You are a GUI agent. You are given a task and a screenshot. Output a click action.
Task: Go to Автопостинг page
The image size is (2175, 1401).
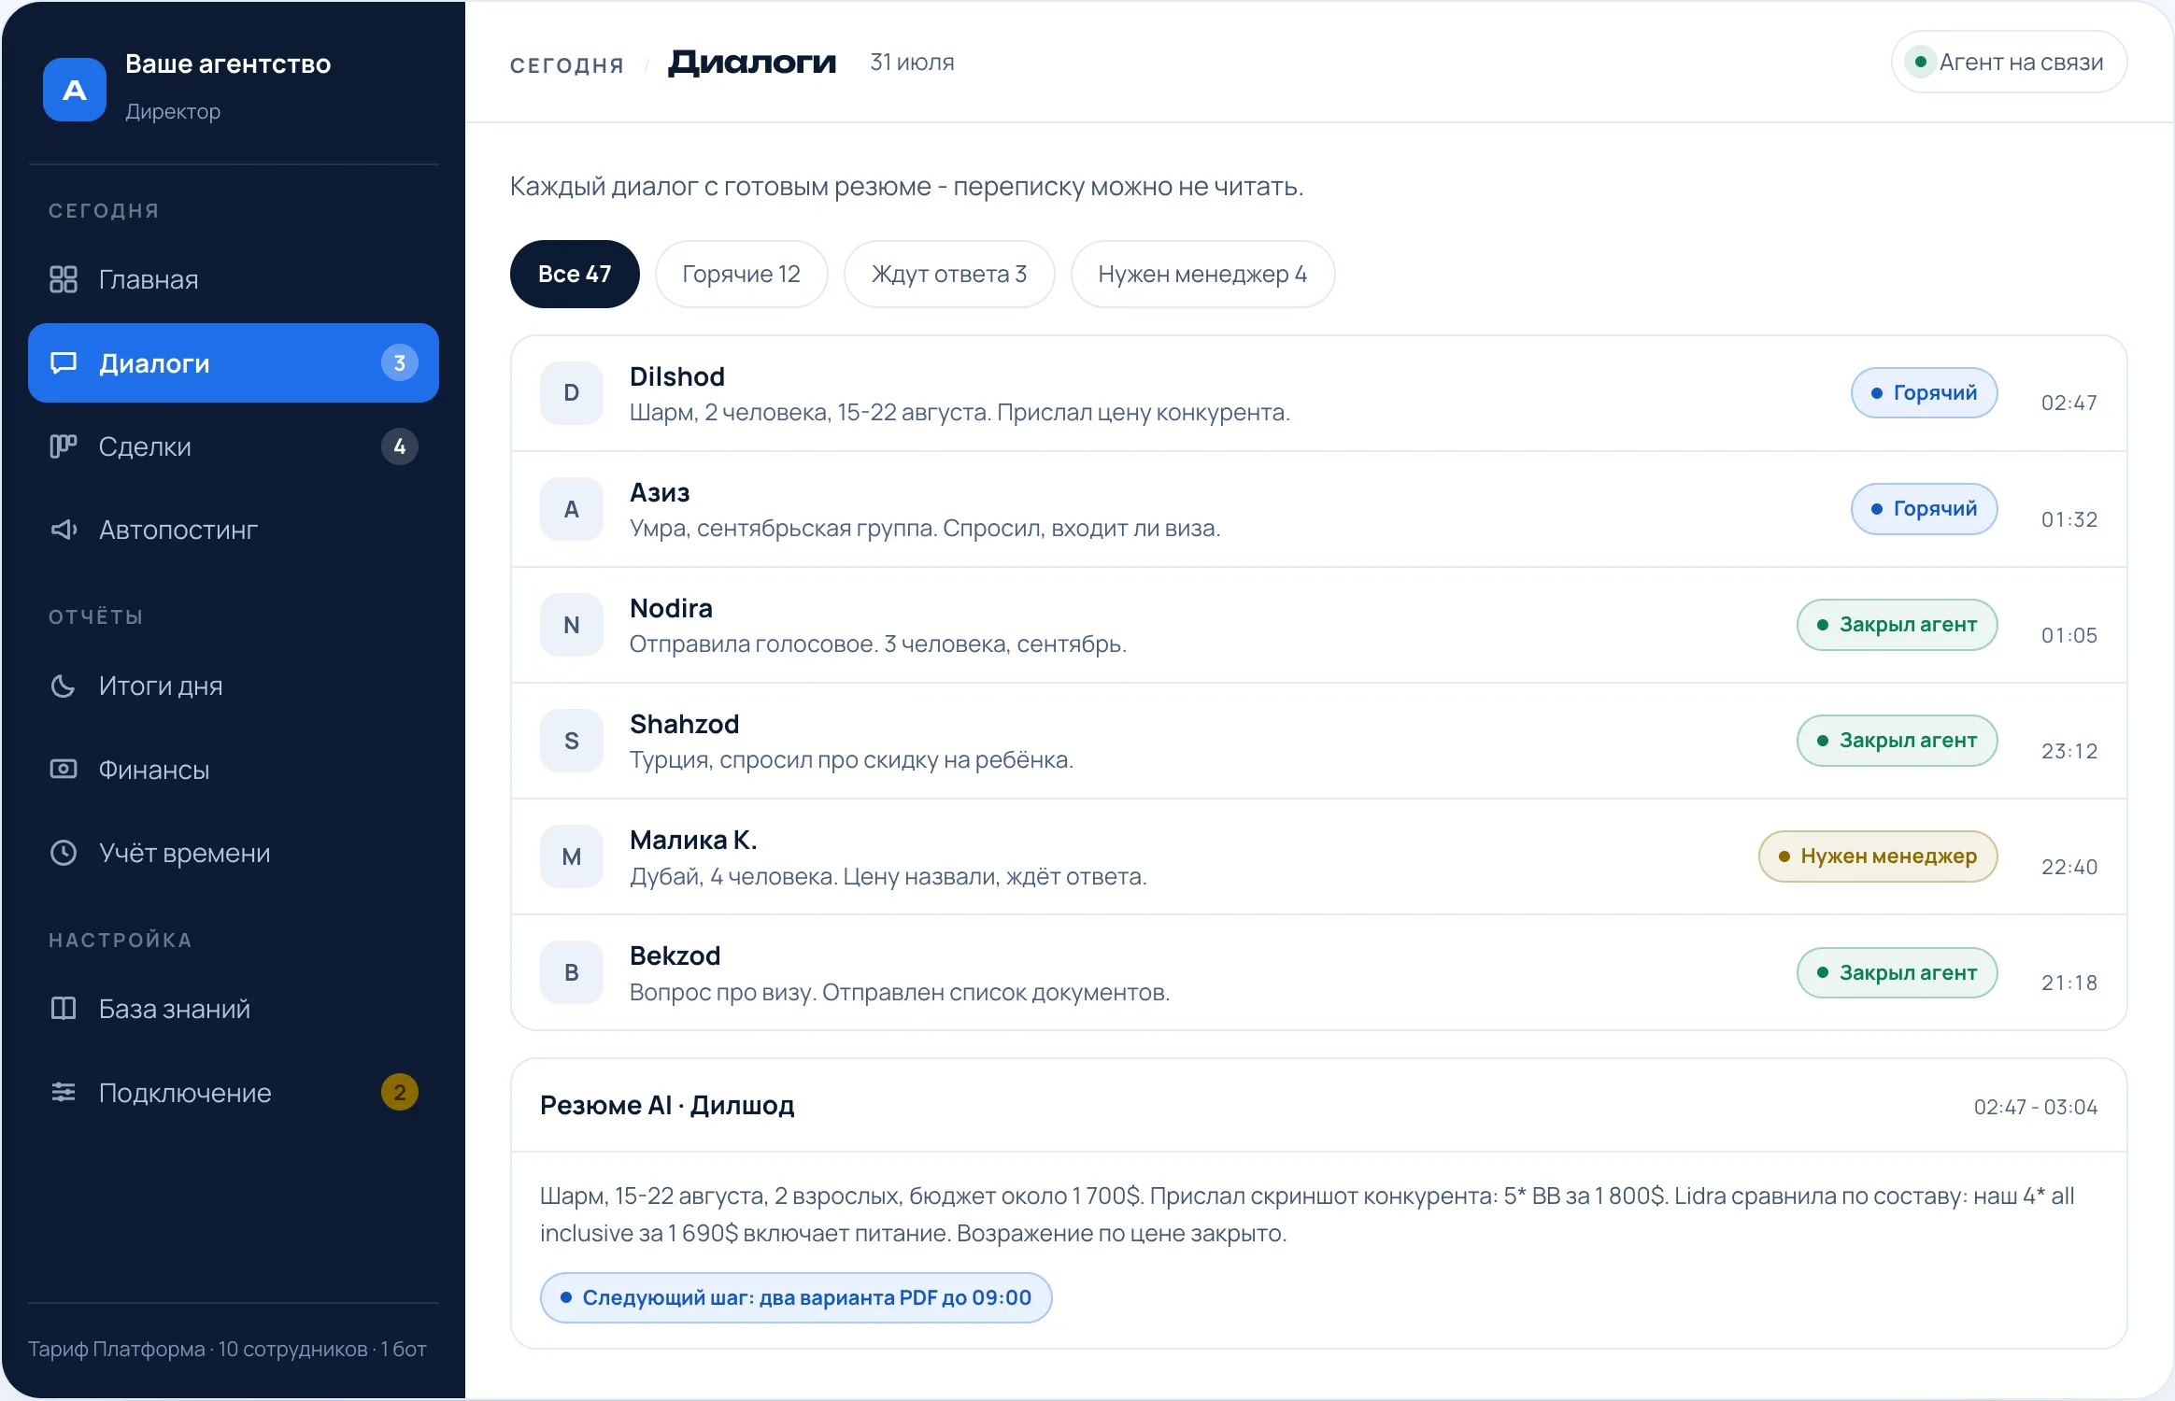(x=234, y=530)
